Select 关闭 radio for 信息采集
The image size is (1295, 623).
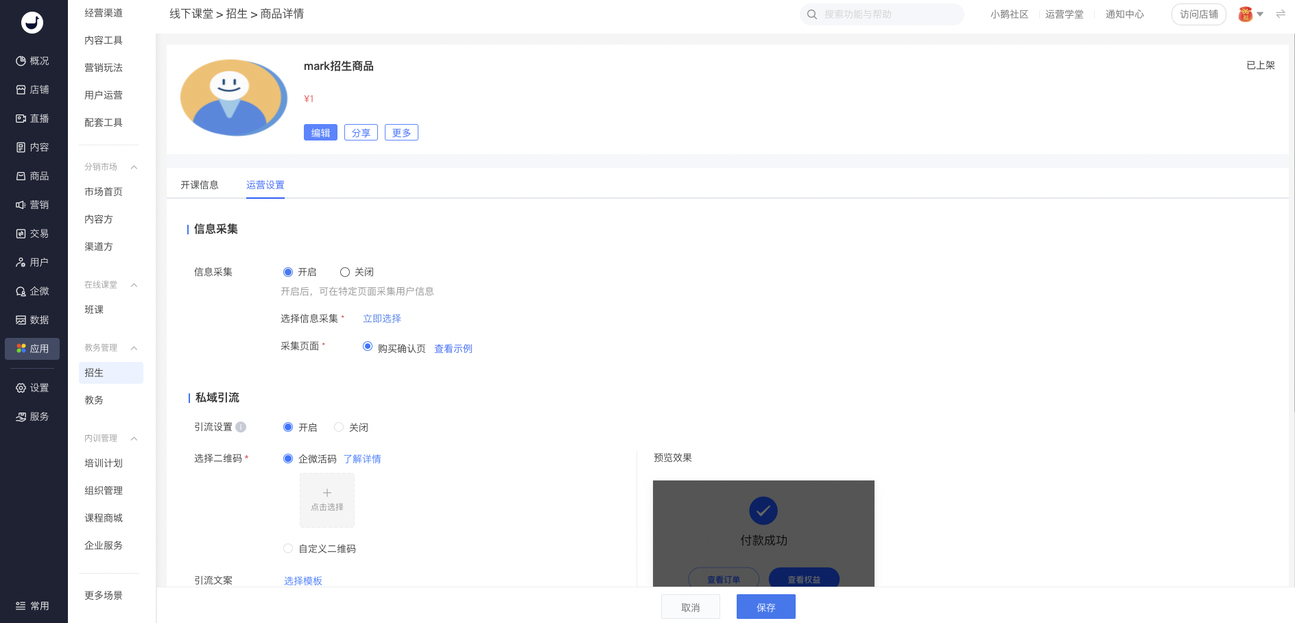click(345, 272)
